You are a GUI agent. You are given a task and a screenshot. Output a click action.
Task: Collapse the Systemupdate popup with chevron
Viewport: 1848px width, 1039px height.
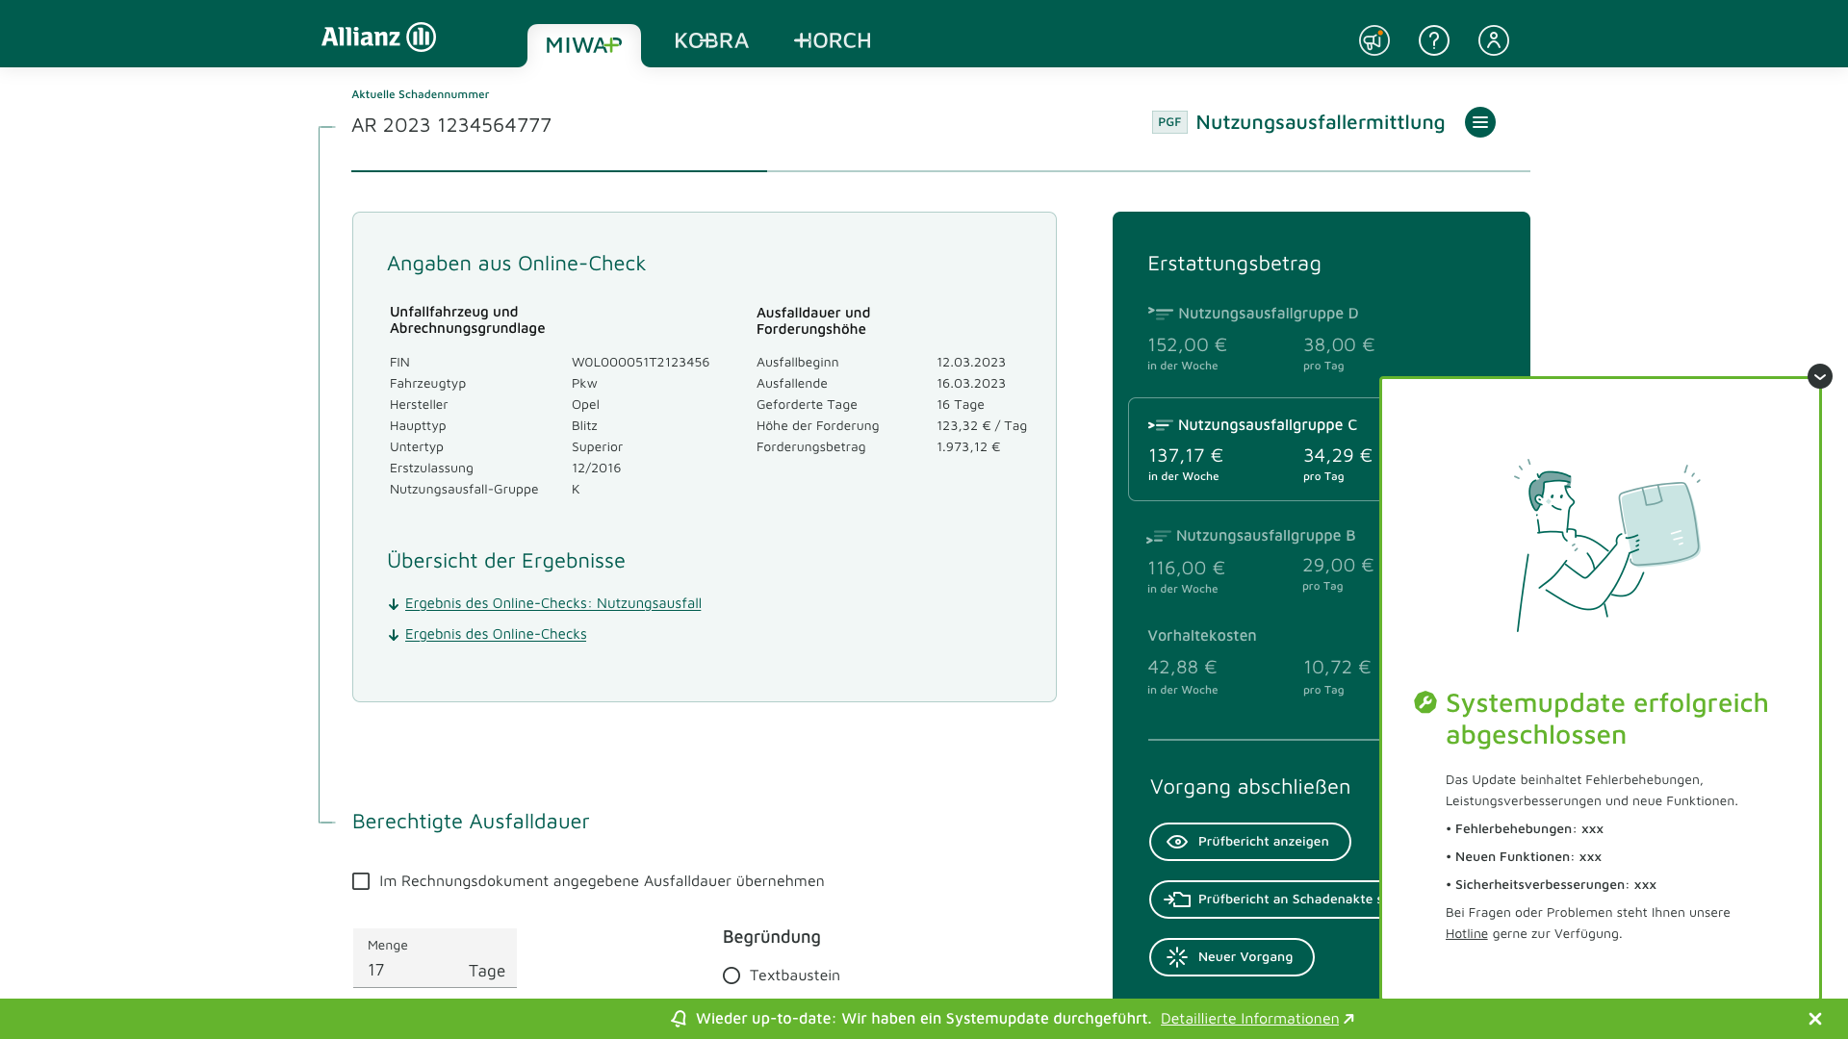point(1819,376)
